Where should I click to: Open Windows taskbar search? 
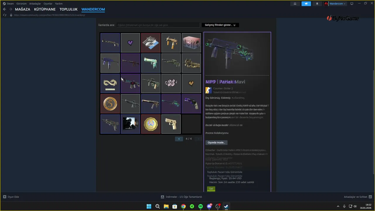(x=158, y=206)
